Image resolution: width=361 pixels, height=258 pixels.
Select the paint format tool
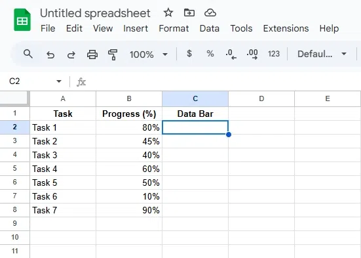pyautogui.click(x=113, y=54)
